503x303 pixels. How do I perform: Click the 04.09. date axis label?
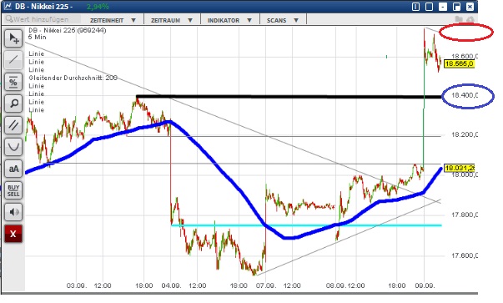pos(171,285)
